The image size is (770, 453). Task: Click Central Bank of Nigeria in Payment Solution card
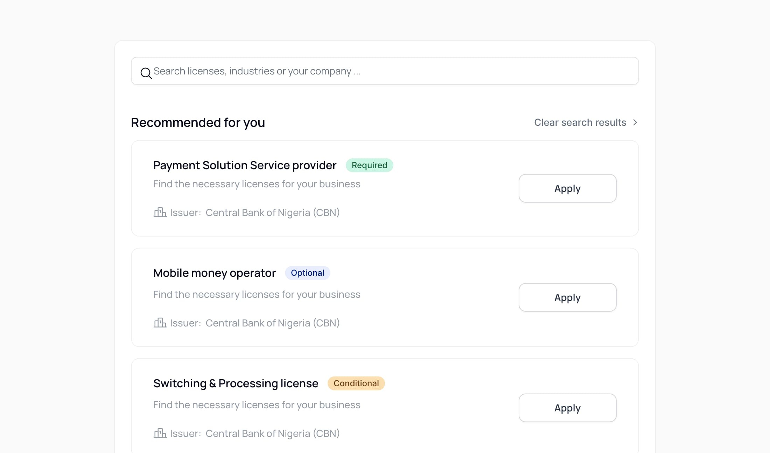pyautogui.click(x=272, y=213)
